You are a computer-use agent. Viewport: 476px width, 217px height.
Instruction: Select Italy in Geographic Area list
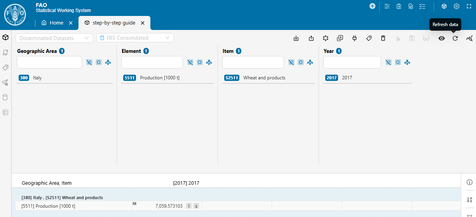(x=37, y=78)
